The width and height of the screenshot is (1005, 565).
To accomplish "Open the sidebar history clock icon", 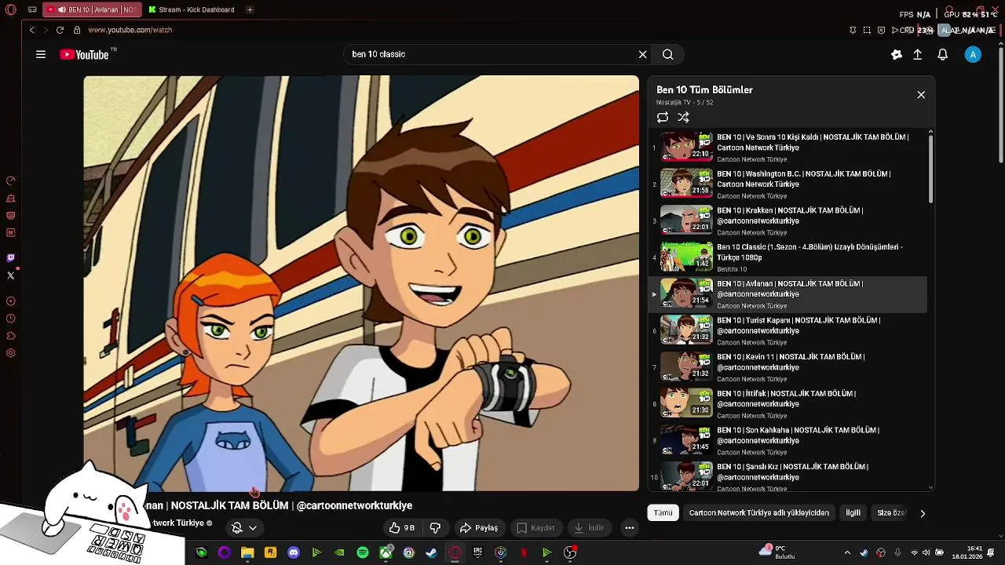I will [11, 319].
